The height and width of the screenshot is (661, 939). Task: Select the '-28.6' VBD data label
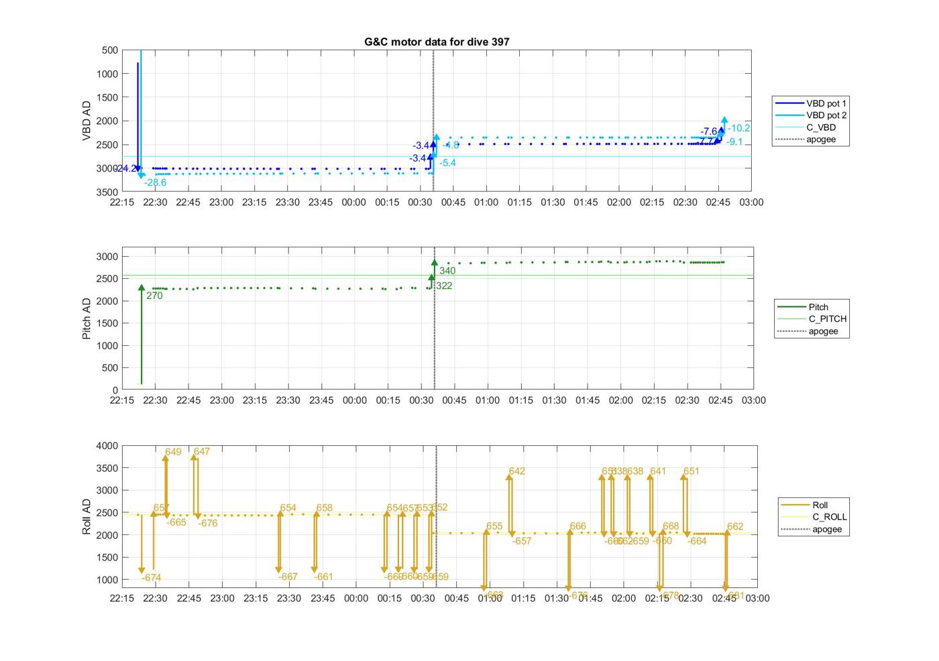[155, 182]
